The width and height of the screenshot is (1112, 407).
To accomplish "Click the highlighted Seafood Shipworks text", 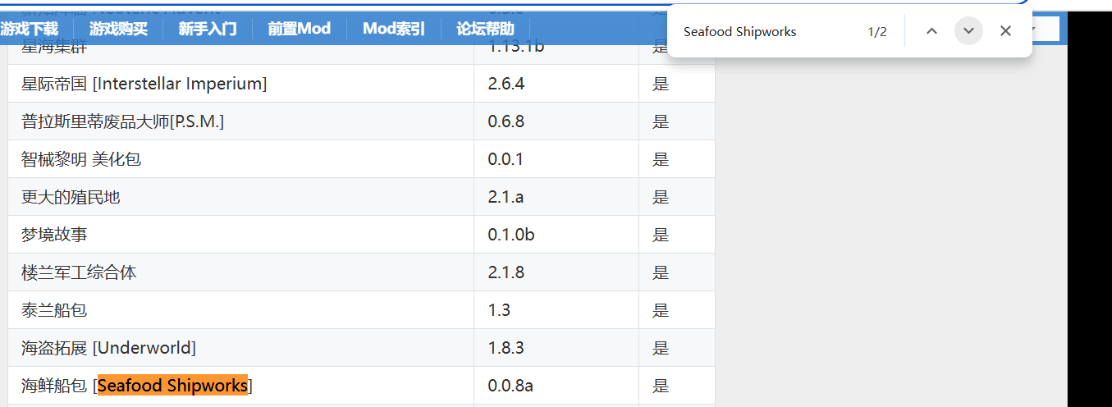I will (x=172, y=386).
